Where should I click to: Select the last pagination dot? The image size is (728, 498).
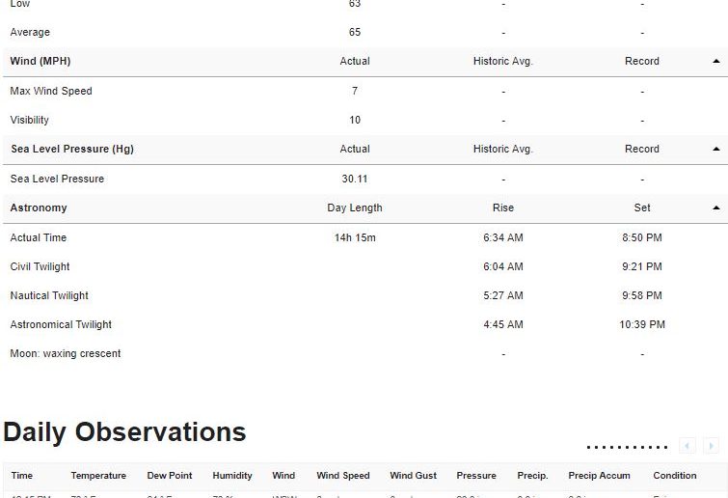(x=665, y=448)
